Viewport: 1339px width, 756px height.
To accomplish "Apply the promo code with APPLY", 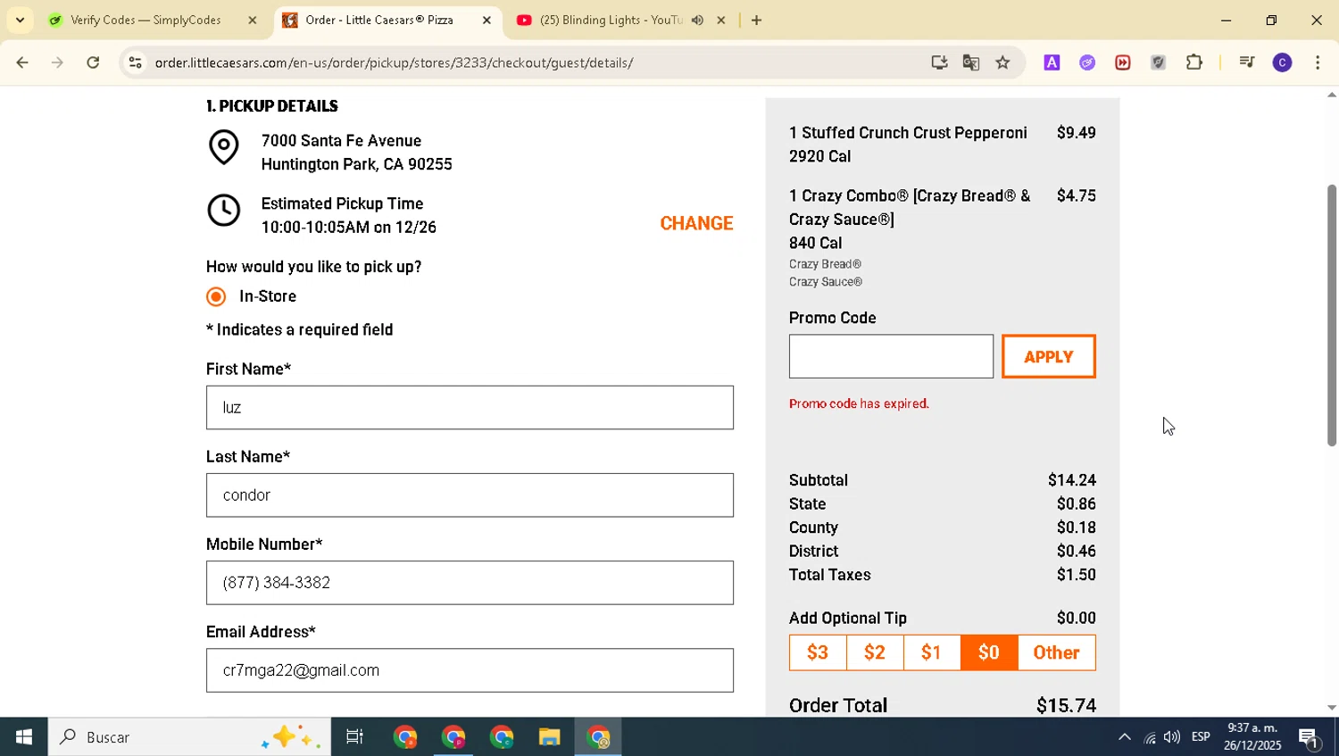I will coord(1049,356).
